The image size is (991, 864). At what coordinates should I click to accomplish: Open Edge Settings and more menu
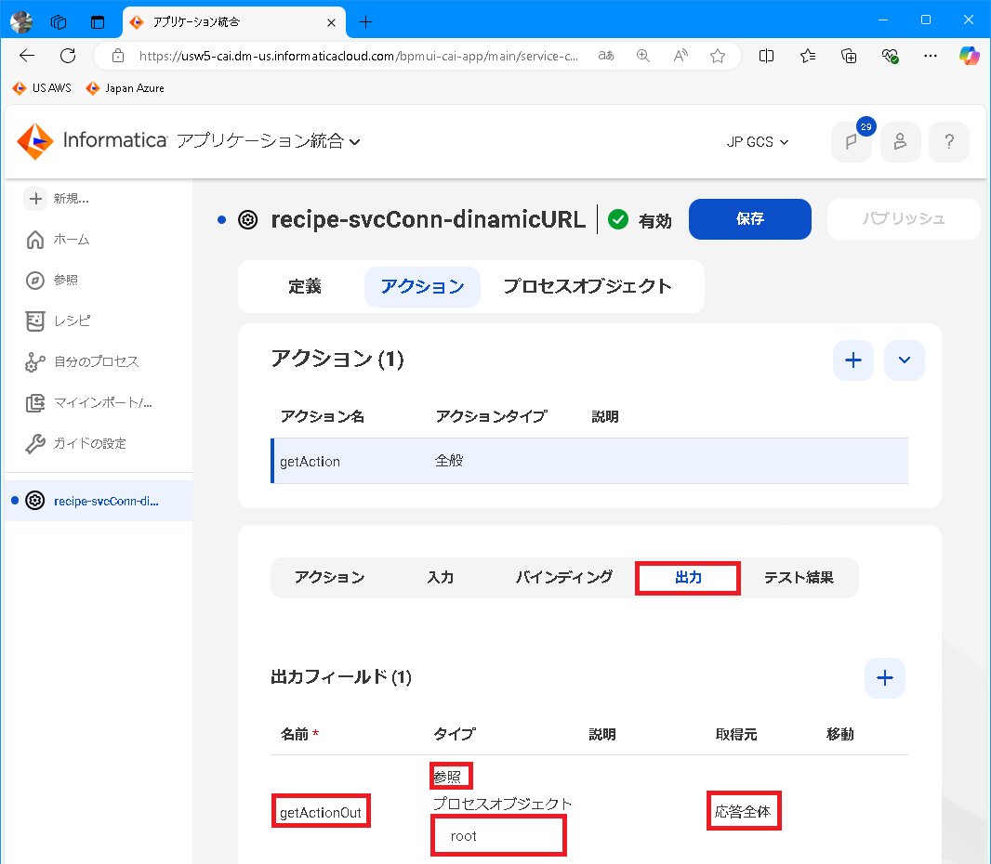pos(931,57)
